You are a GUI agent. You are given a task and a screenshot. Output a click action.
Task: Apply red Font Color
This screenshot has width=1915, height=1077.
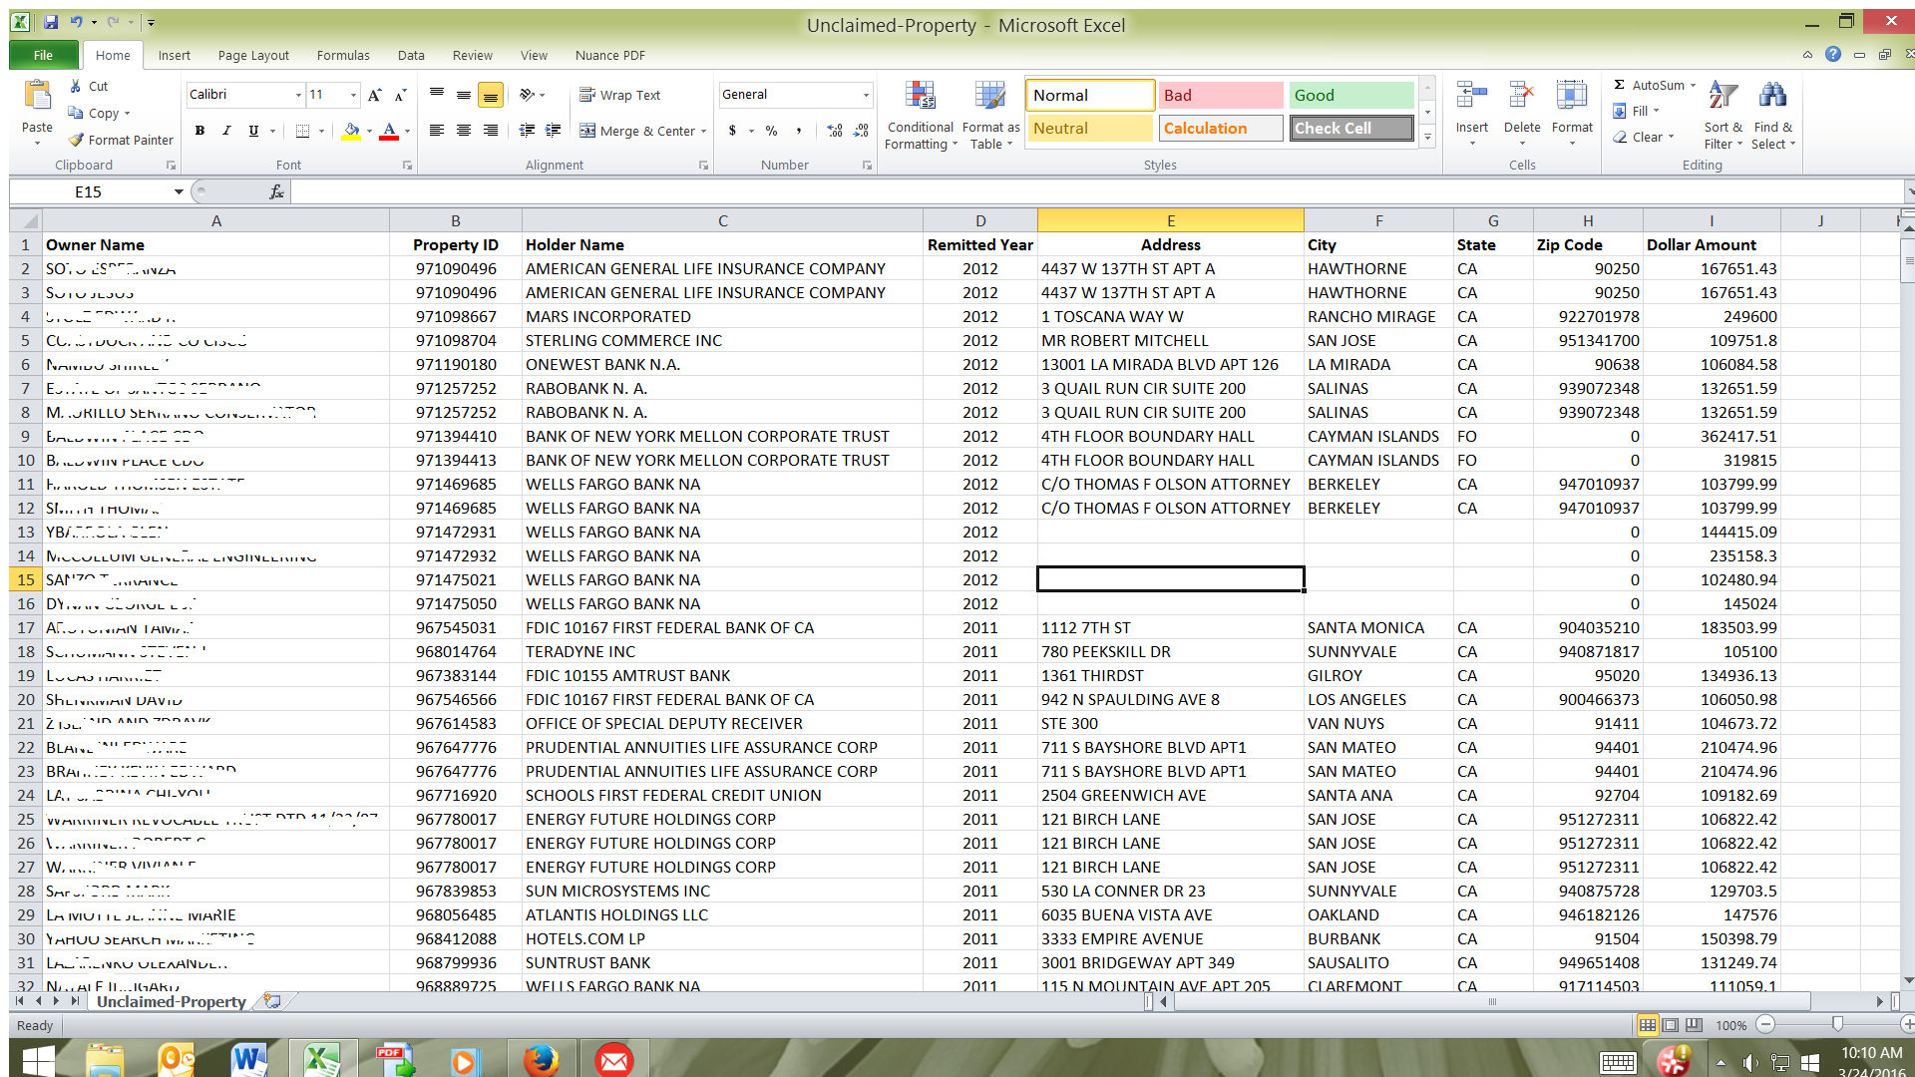click(x=389, y=131)
